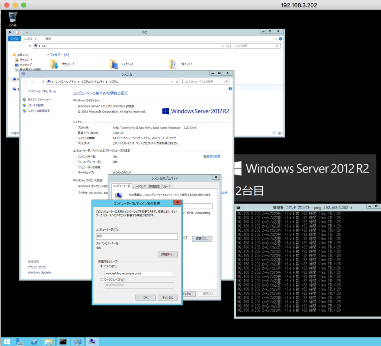Screen dimensions: 381x346
Task: Open the デスクトップ folder icon
Action: tap(113, 64)
